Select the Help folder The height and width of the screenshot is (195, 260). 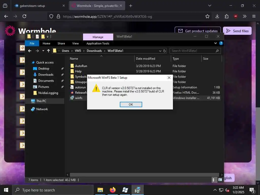pyautogui.click(x=78, y=71)
